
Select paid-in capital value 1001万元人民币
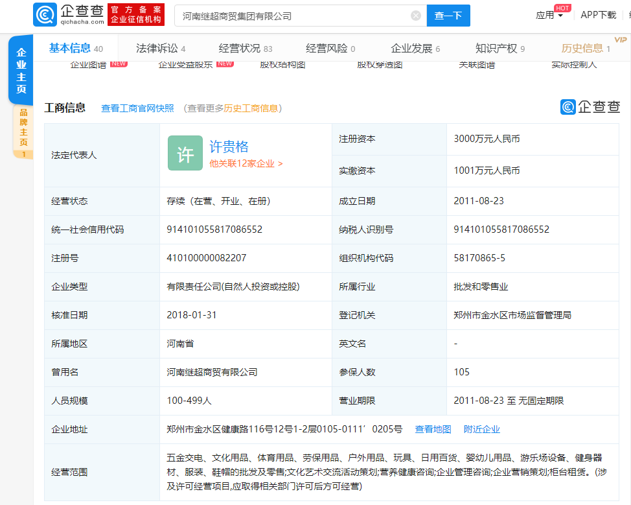pos(487,170)
